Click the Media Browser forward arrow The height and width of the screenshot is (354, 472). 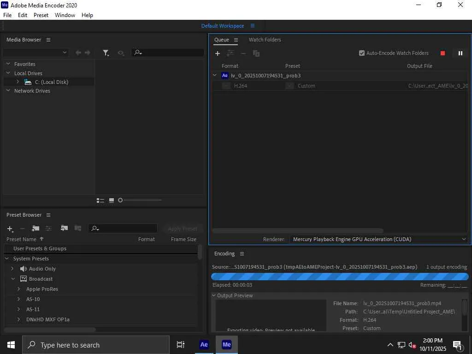[x=88, y=53]
